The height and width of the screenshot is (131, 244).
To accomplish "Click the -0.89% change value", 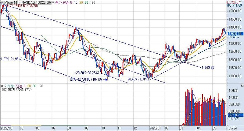I will [x=234, y=37].
